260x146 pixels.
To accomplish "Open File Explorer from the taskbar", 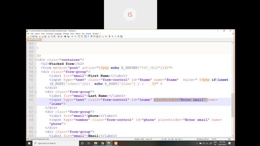I will (x=96, y=143).
